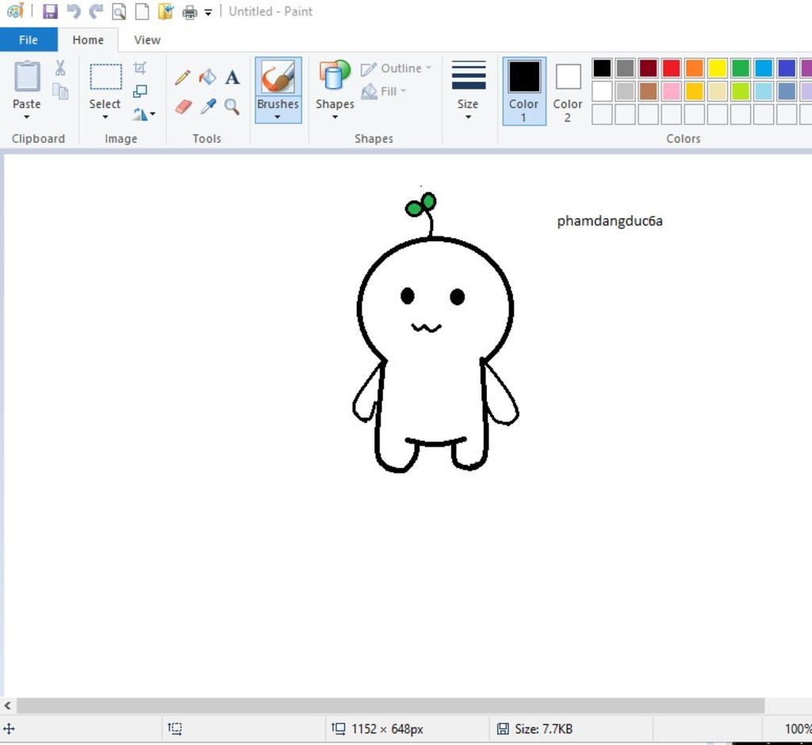Click the Paste clipboard icon

[27, 77]
